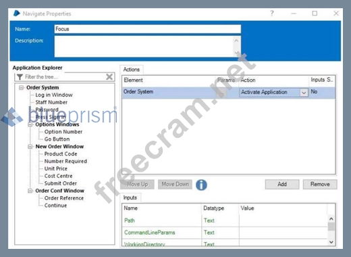351x257 pixels.
Task: Switch to the Actions tab
Action: [x=132, y=70]
